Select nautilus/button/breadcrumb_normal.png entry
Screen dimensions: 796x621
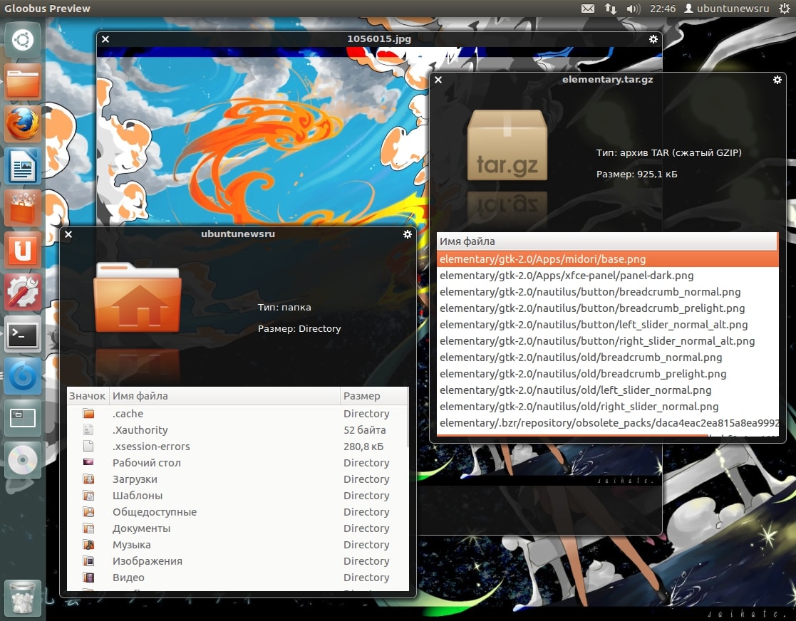pos(607,292)
